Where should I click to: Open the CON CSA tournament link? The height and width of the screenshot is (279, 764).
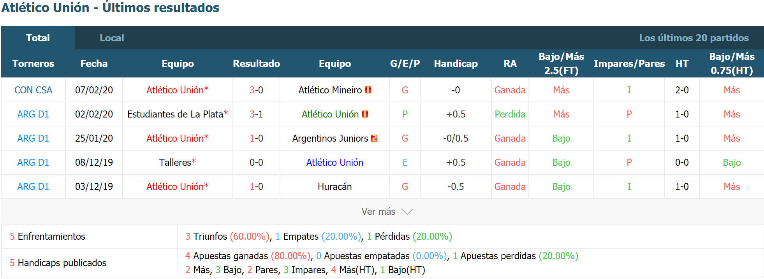(33, 90)
